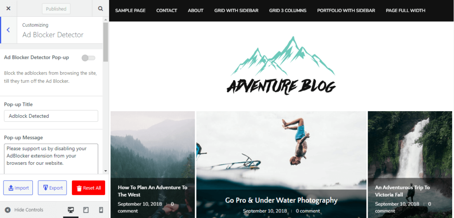Click the Import button
This screenshot has width=454, height=218.
[x=18, y=187]
